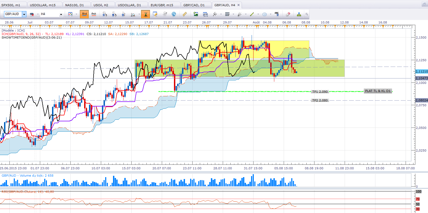428x213 pixels.
Task: Click the PLAT TL & KL D1 label
Action: 378,91
